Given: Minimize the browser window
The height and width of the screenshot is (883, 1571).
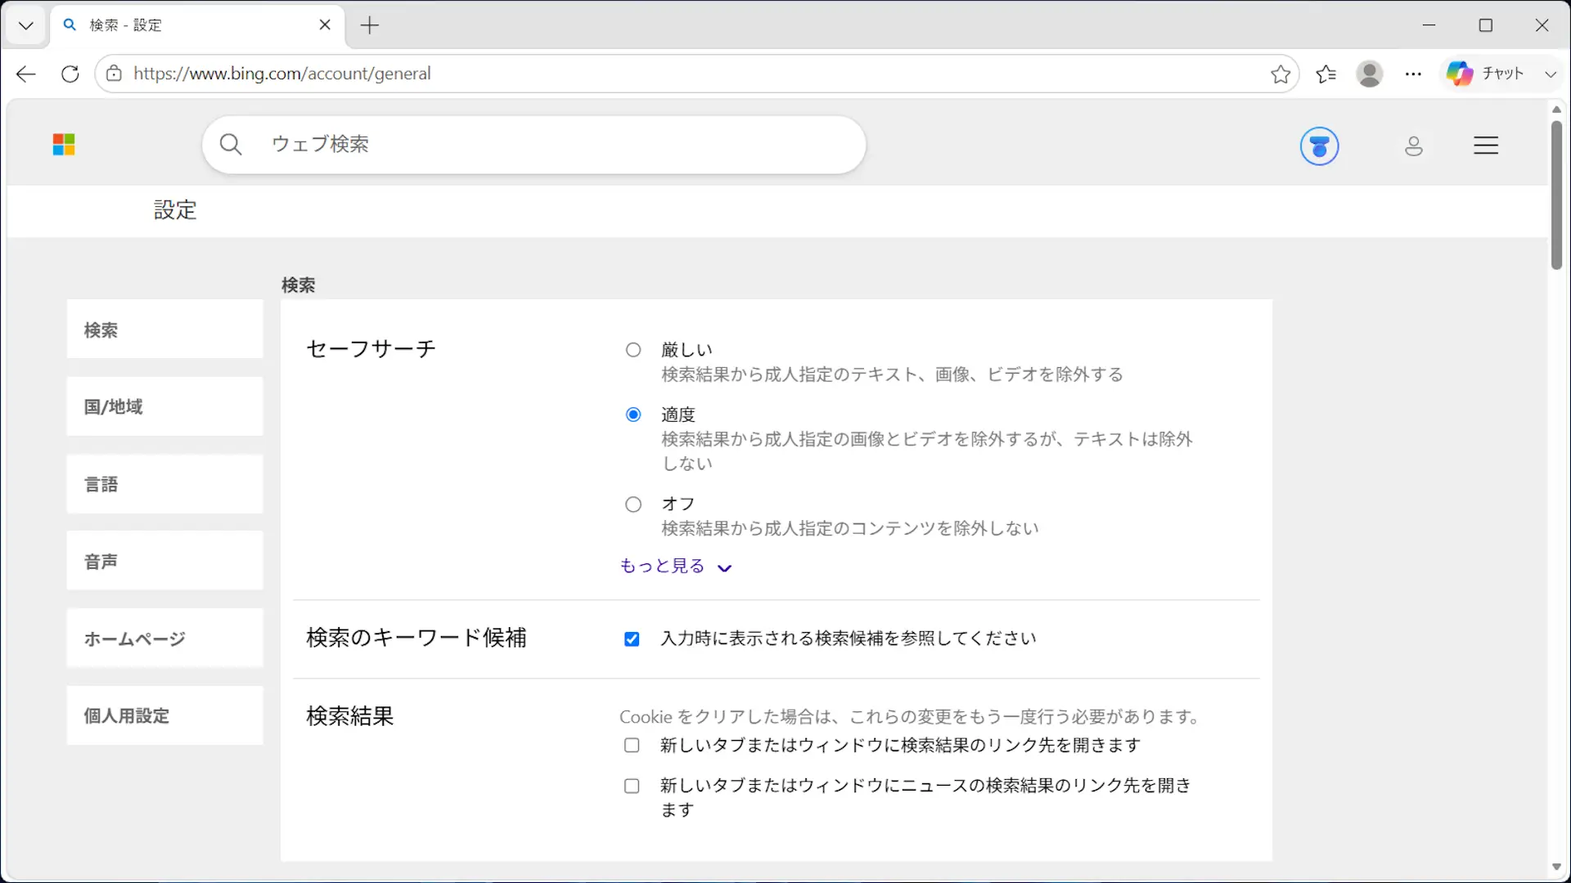Looking at the screenshot, I should point(1429,25).
